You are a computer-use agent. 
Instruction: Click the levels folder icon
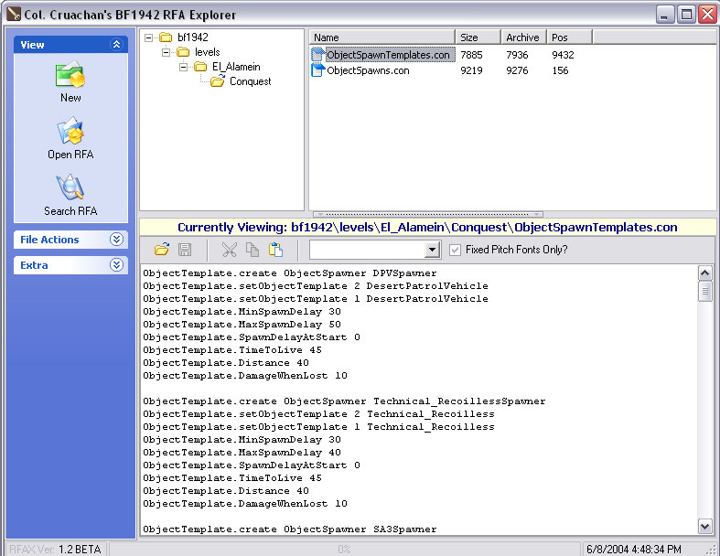(x=183, y=52)
